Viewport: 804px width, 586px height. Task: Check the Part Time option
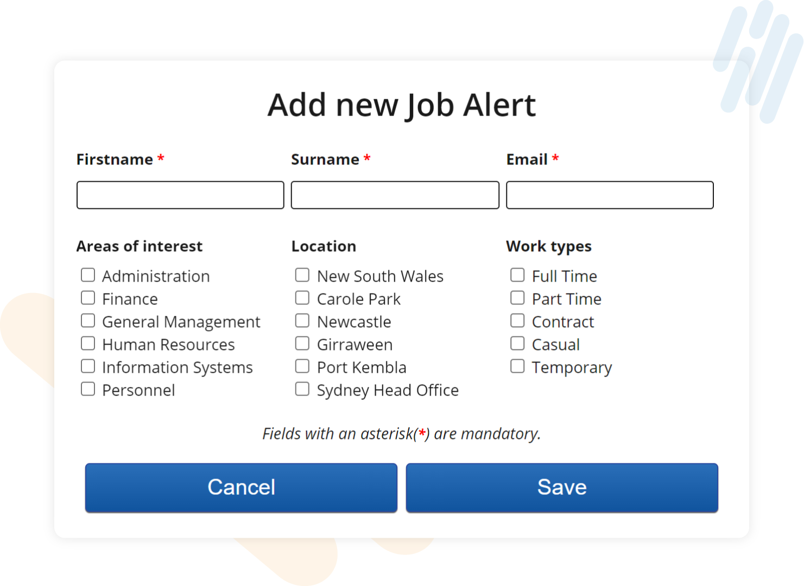[x=517, y=297]
